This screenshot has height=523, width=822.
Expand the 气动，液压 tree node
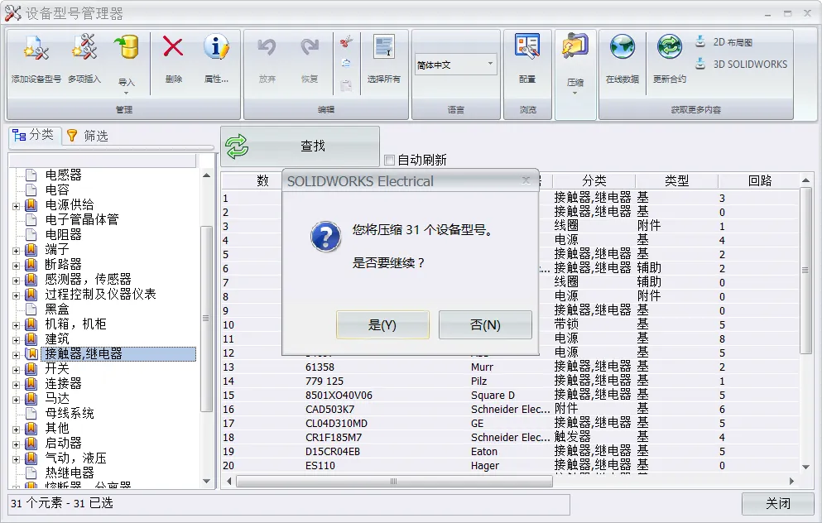pyautogui.click(x=17, y=459)
